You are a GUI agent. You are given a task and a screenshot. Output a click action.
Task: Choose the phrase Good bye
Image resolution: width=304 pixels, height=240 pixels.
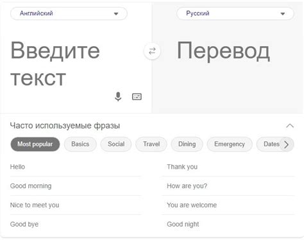coord(76,224)
